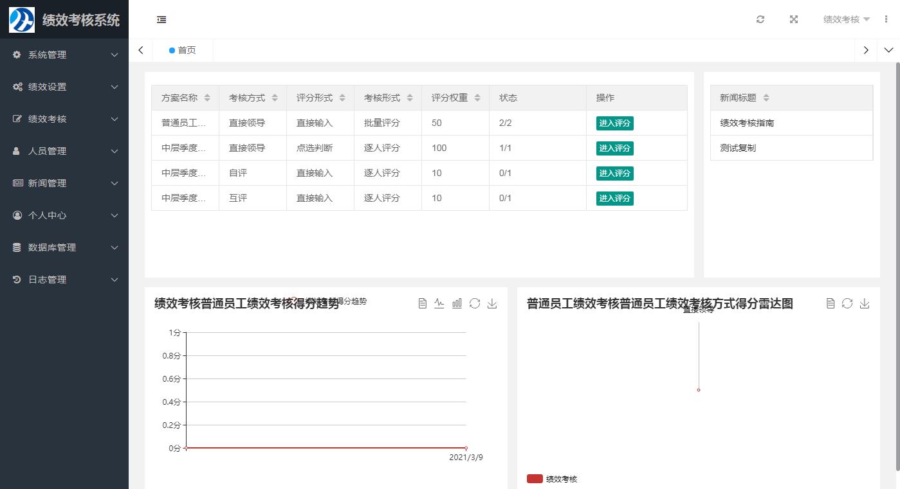The image size is (900, 489).
Task: Open the 绩效考核指南 news item
Action: pos(747,123)
